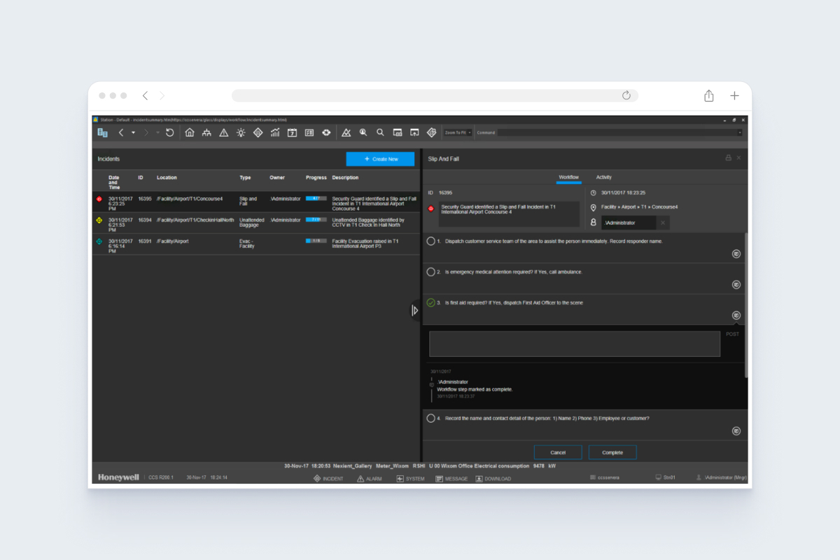Clear the \Administrator owner field
The image size is (840, 560).
click(663, 223)
